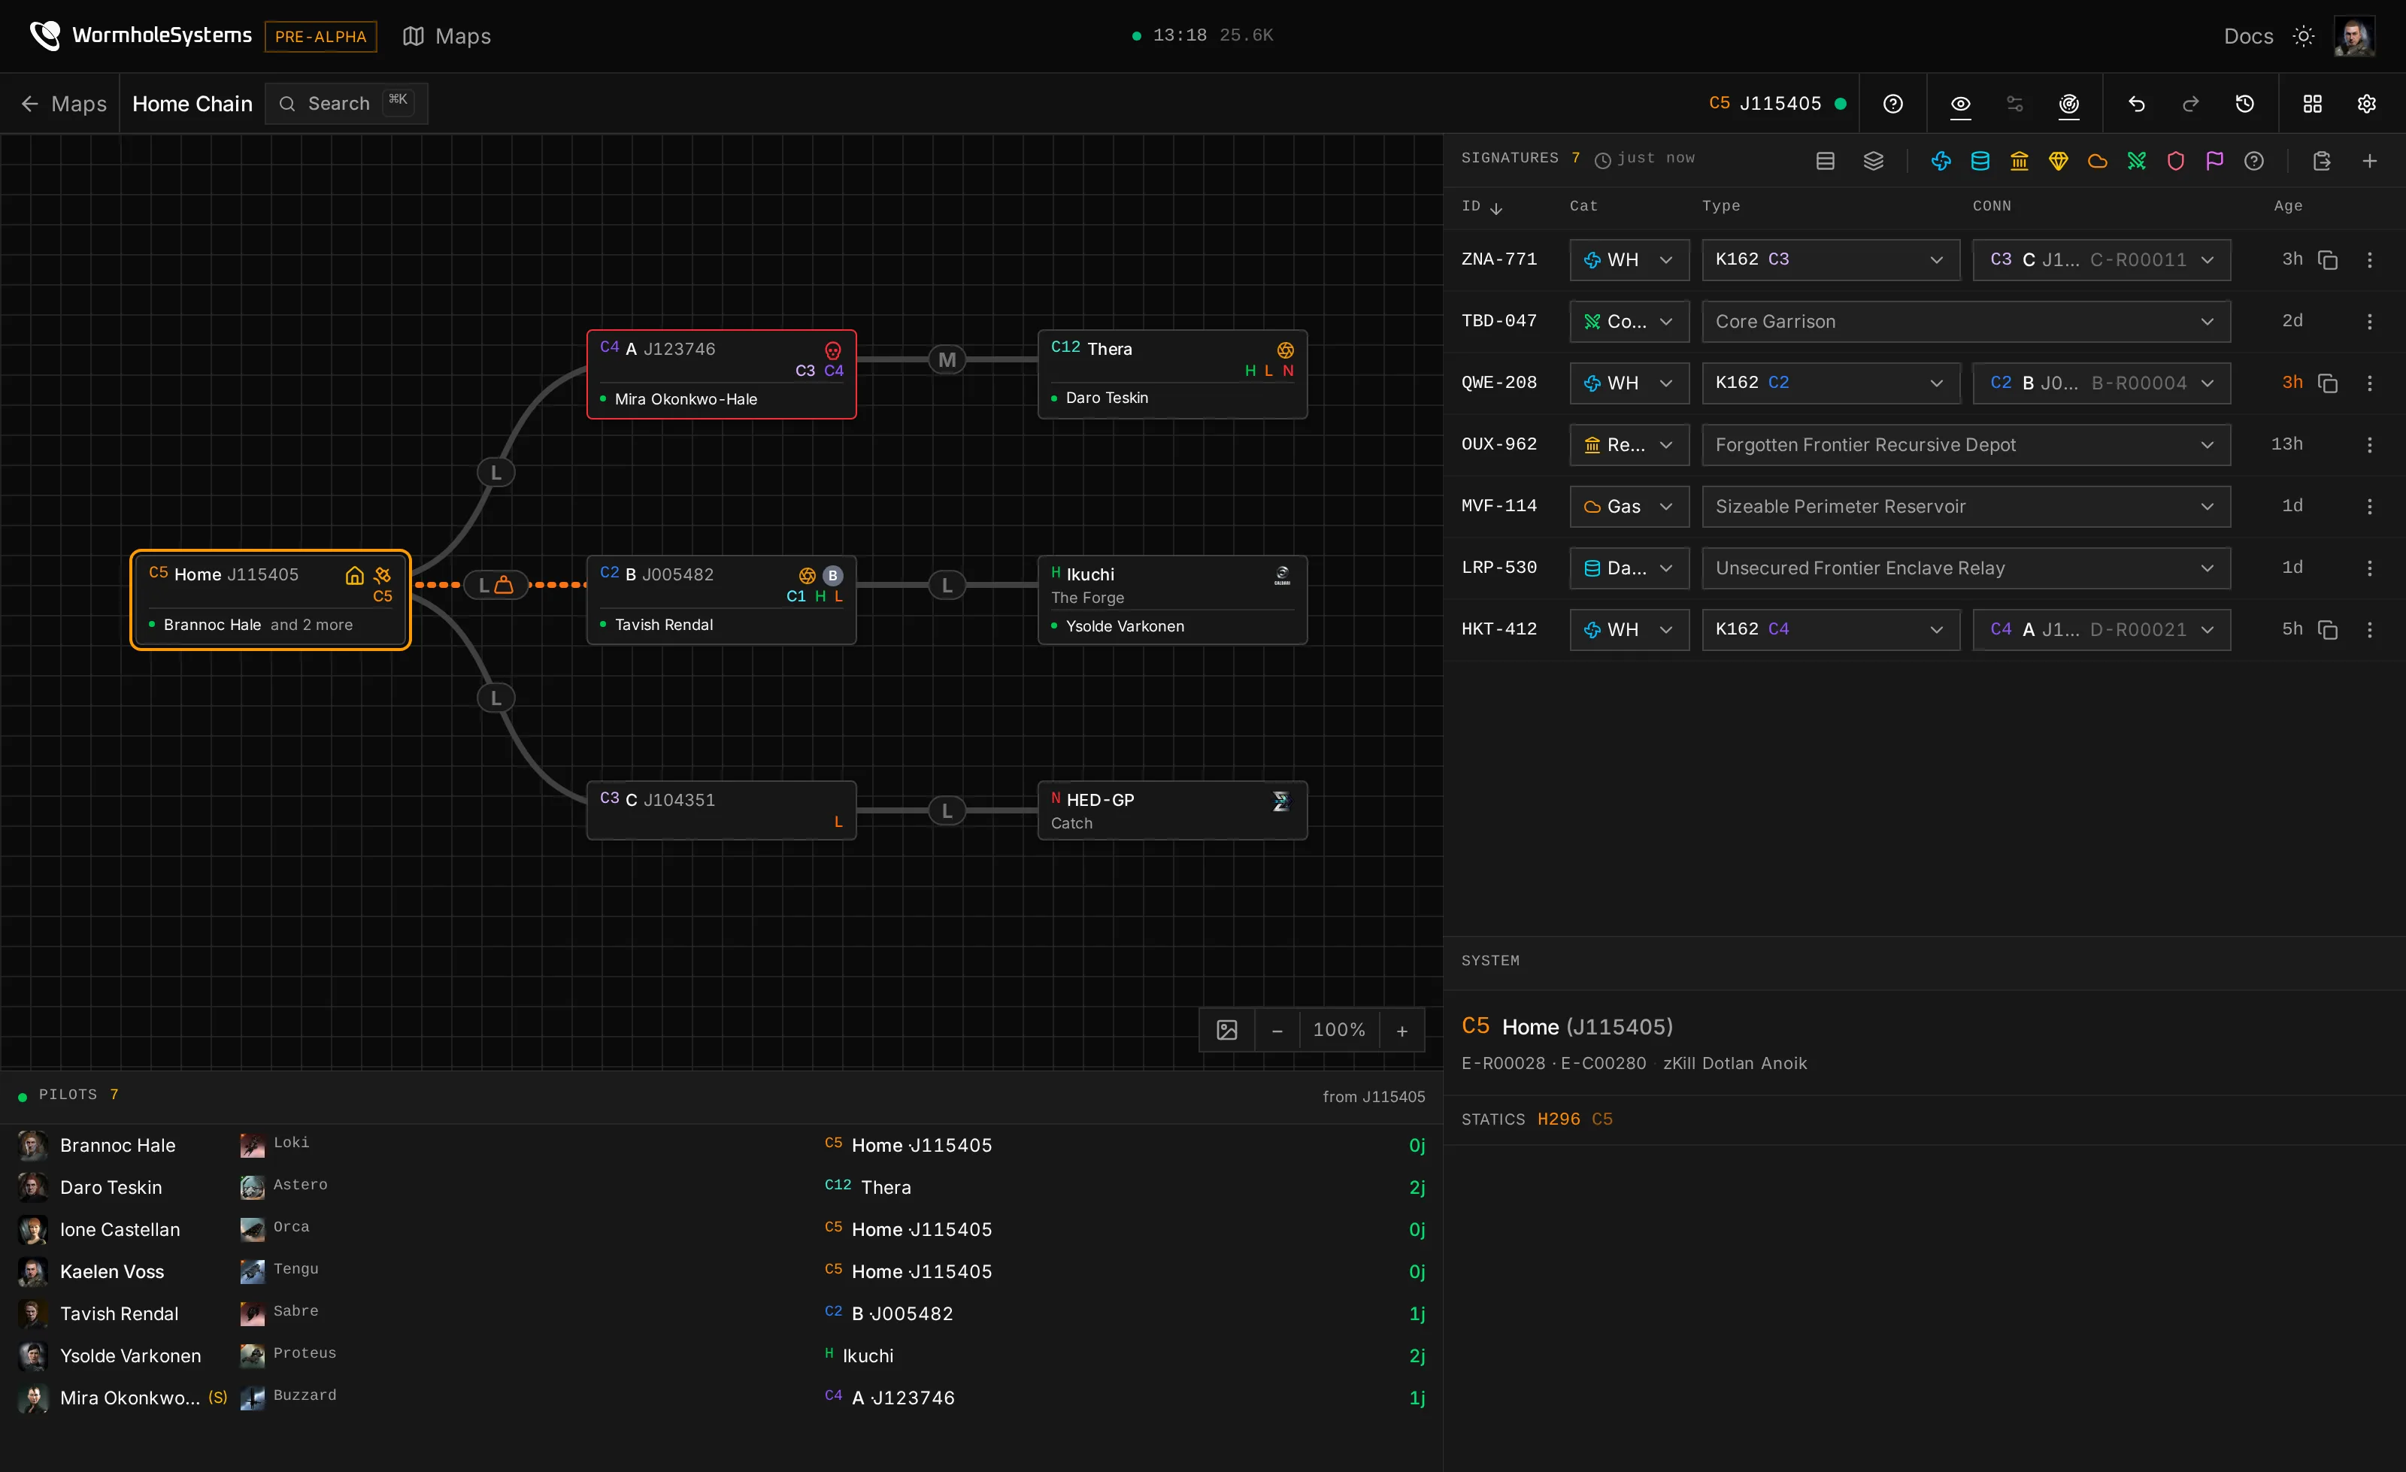Copy the ZNA-771 signature with the copy icon
This screenshot has width=2406, height=1472.
(2328, 259)
